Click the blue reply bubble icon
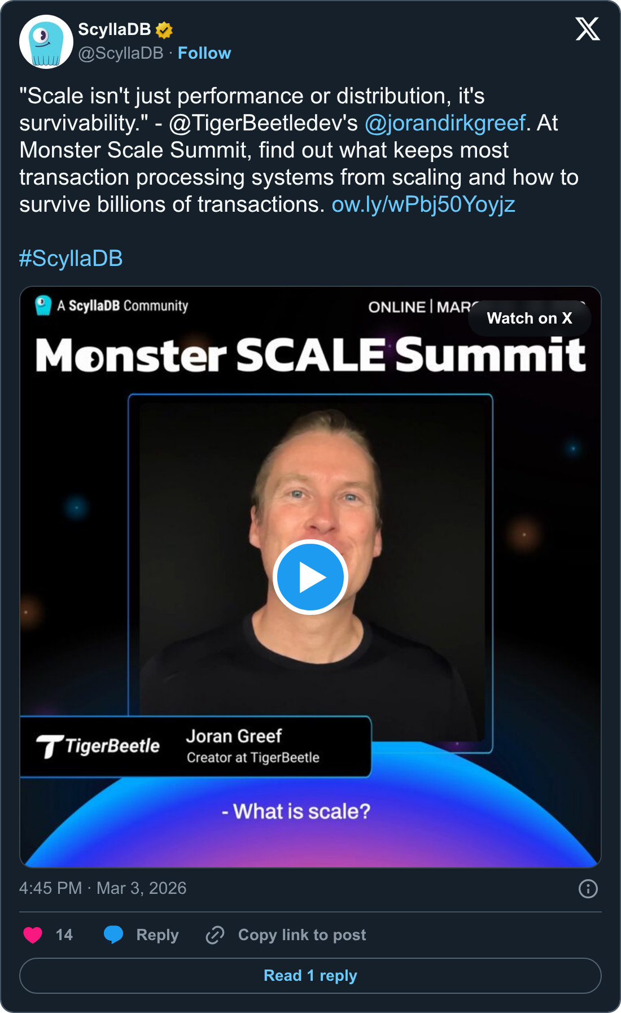Viewport: 621px width, 1013px height. pos(113,935)
